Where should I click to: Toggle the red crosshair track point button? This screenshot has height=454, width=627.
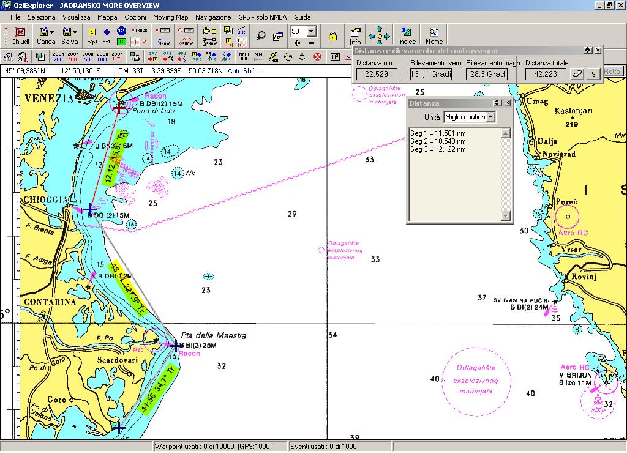[135, 41]
